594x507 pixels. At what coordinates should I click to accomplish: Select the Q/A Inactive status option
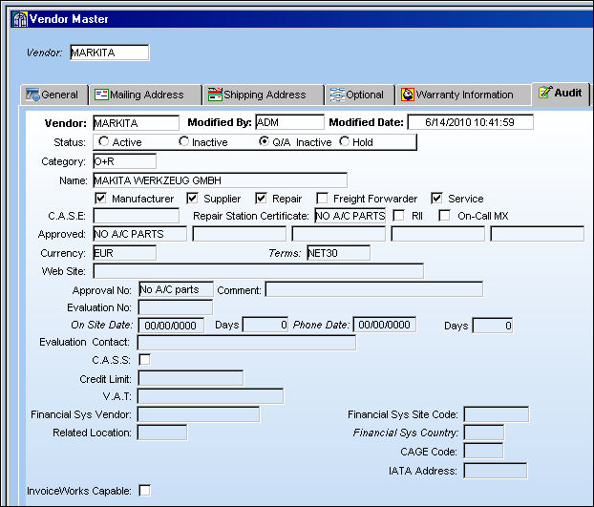[x=264, y=141]
